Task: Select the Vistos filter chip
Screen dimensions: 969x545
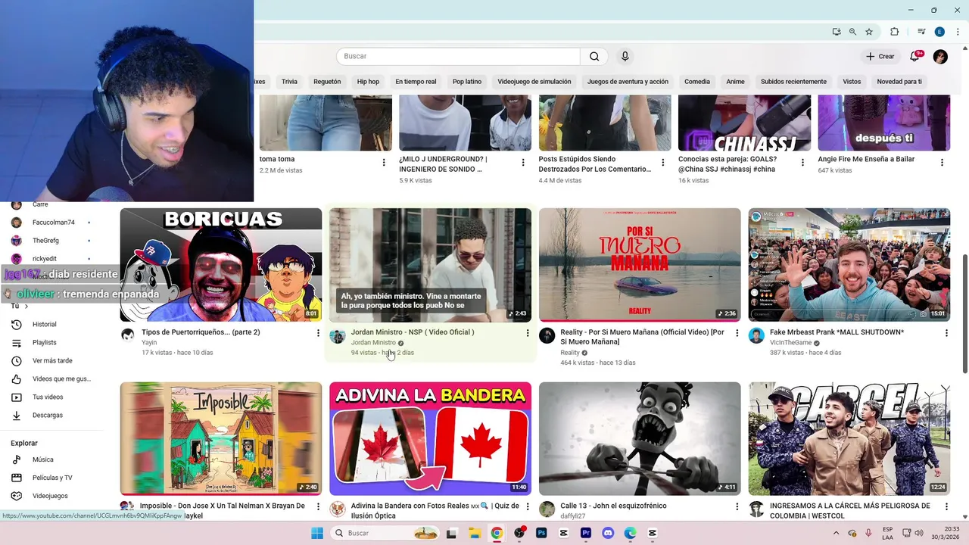Action: tap(852, 82)
